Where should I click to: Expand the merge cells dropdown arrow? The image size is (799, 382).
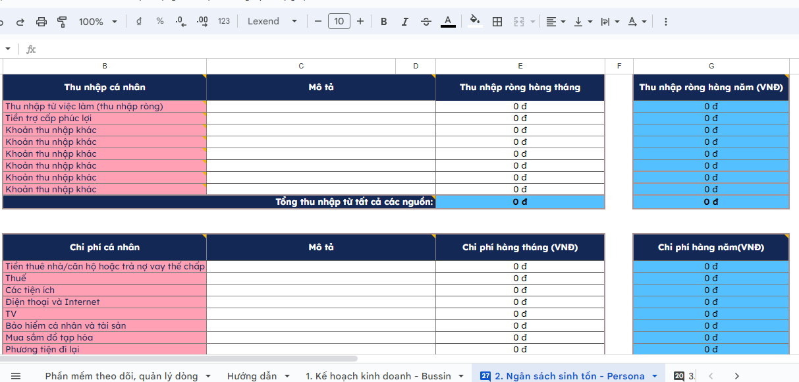pyautogui.click(x=532, y=22)
